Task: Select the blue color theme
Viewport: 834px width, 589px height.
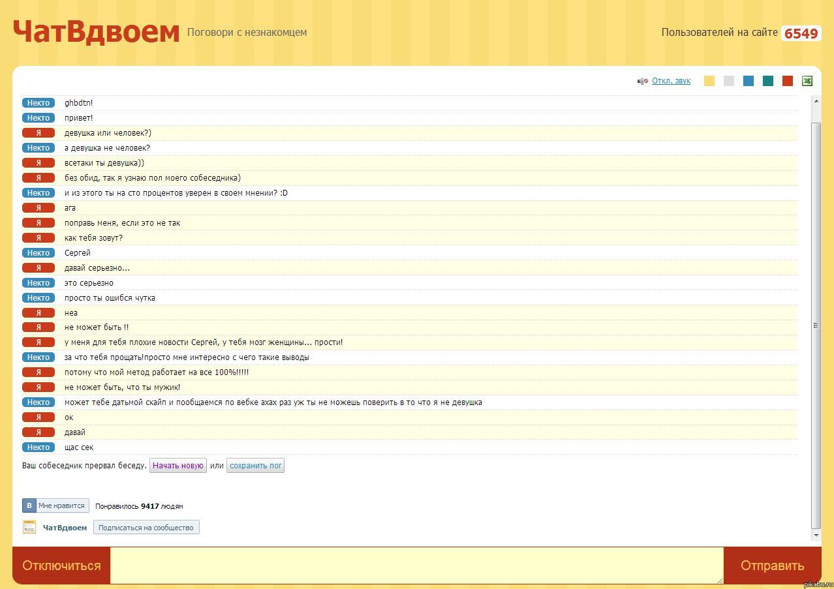Action: [749, 81]
